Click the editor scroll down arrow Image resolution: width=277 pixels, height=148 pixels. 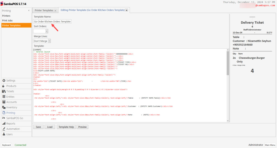[x=228, y=121]
